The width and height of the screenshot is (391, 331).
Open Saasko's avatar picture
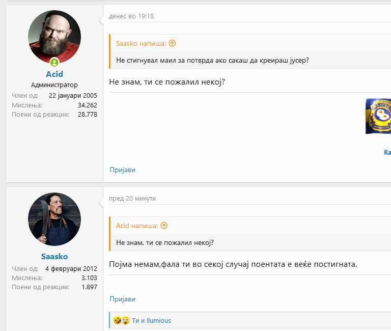[x=54, y=219]
